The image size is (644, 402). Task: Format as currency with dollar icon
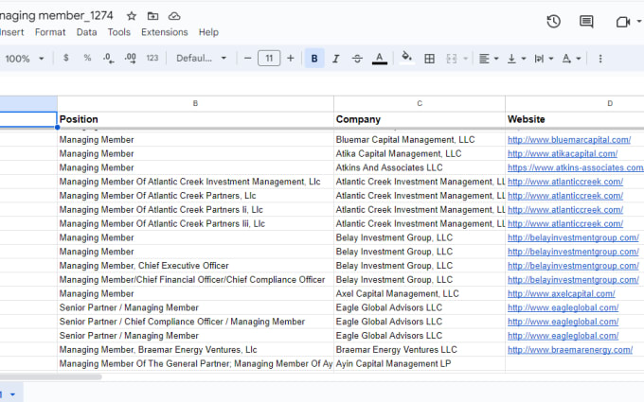65,59
